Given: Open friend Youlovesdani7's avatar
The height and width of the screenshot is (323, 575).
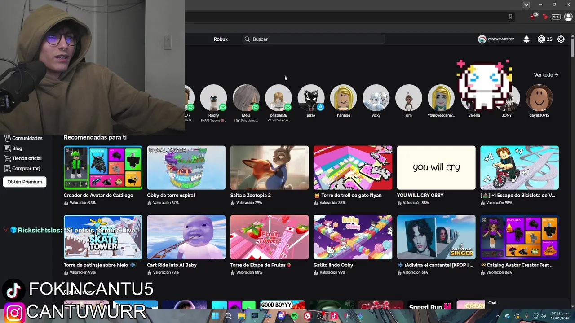Looking at the screenshot, I should (441, 97).
